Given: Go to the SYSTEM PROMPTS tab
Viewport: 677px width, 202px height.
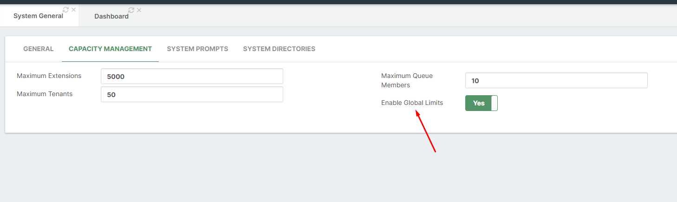Looking at the screenshot, I should click(197, 49).
